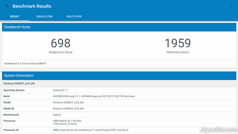The width and height of the screenshot is (238, 134).
Task: Click the Model ID row's Hisilicon EGREAT_A10_EN value
Action: (68, 108)
